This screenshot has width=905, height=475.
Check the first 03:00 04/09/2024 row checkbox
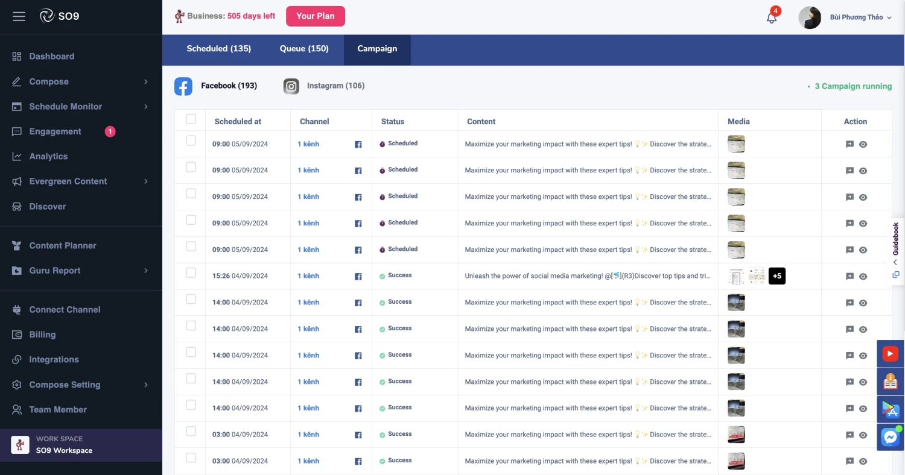[x=191, y=432]
